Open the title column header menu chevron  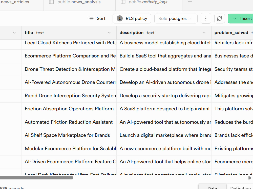(109, 33)
